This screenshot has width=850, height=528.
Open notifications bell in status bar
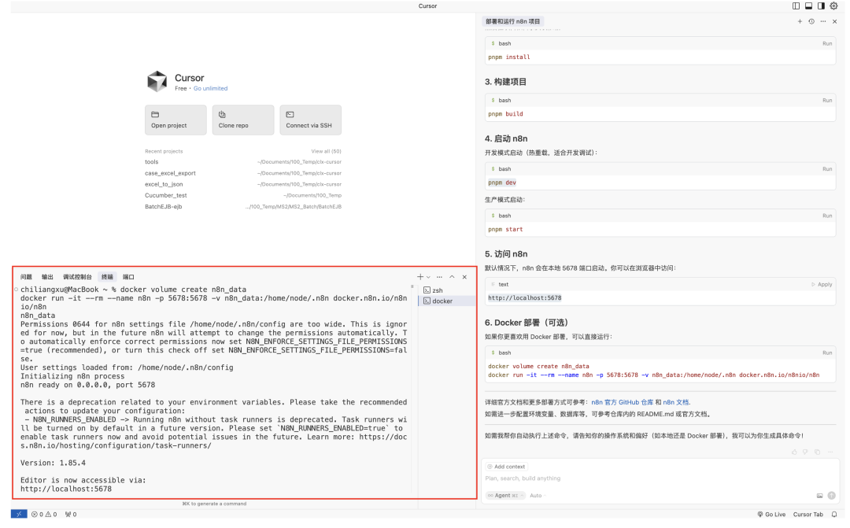834,515
